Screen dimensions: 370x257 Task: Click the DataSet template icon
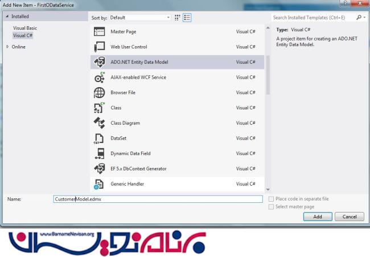point(99,138)
